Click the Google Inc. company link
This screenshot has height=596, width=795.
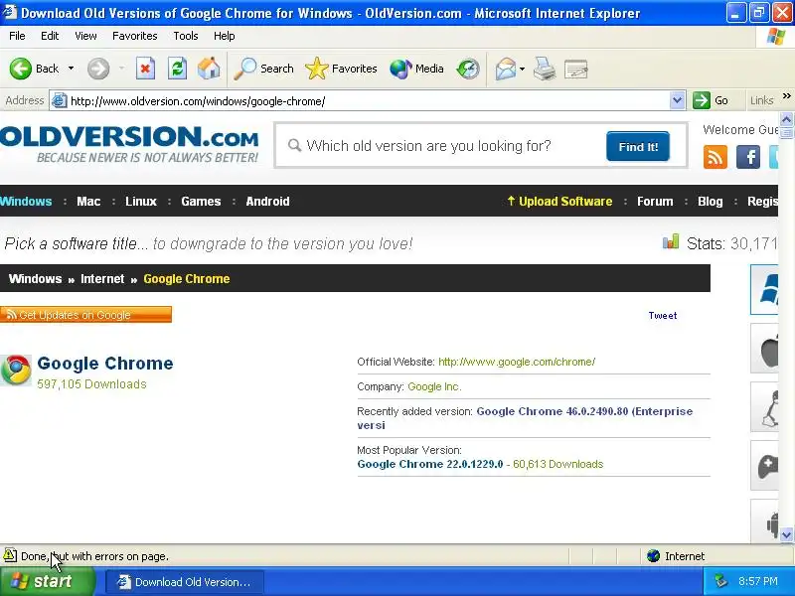434,386
